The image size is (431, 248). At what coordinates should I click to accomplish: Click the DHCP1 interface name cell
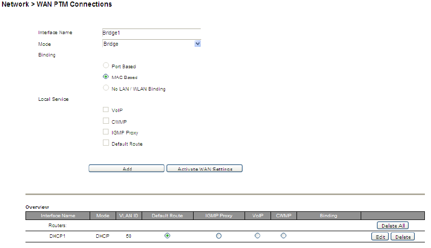[58, 236]
